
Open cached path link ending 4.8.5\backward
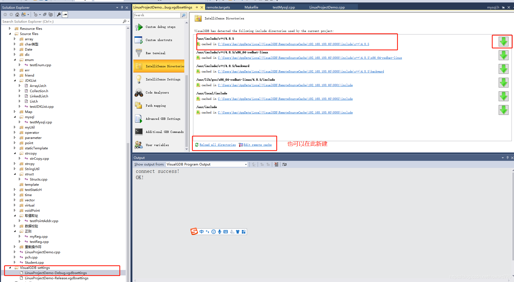[x=301, y=71]
